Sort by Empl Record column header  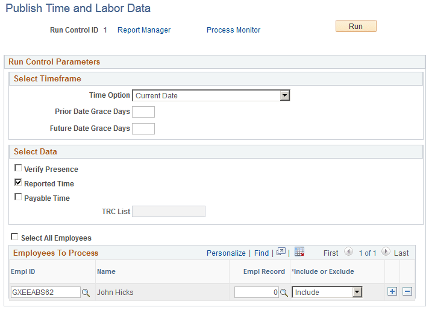click(264, 271)
